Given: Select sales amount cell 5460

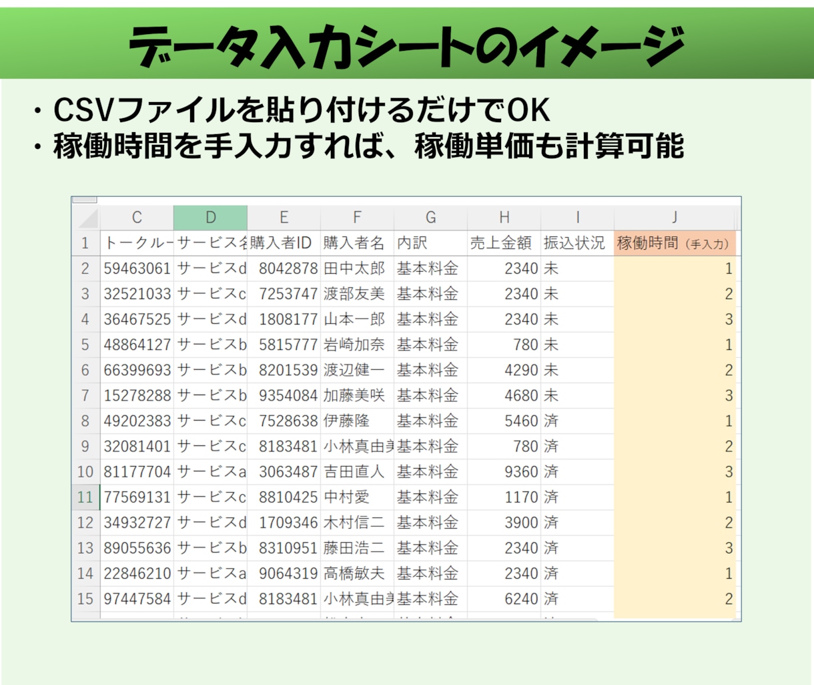Looking at the screenshot, I should point(504,421).
